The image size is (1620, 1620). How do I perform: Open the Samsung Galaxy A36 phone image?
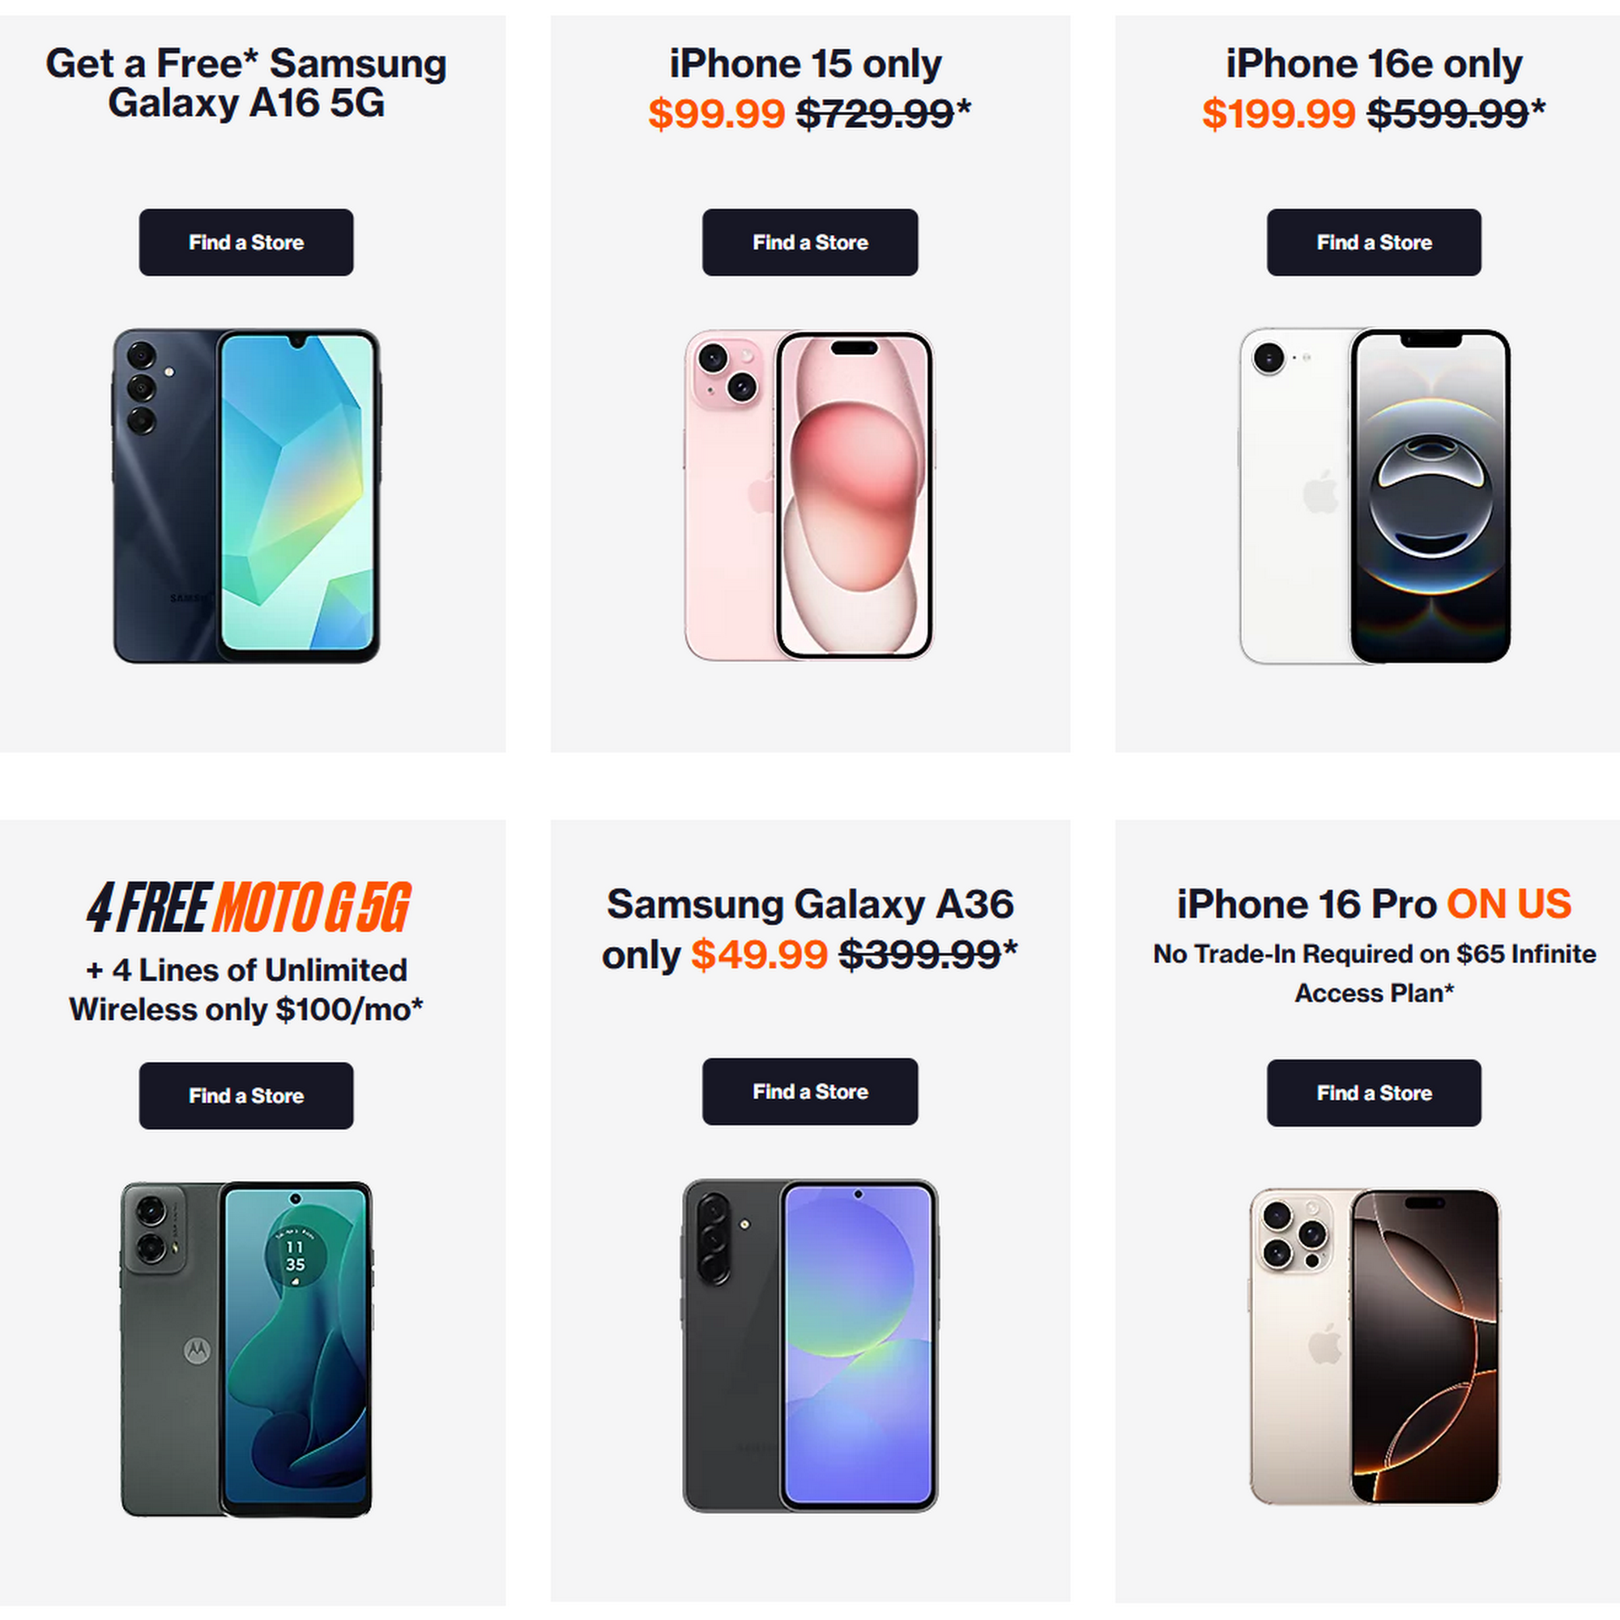pyautogui.click(x=810, y=1345)
